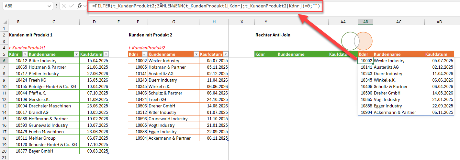Select the Ritter Industry cell in row 6
460x160 pixels.
54,61
